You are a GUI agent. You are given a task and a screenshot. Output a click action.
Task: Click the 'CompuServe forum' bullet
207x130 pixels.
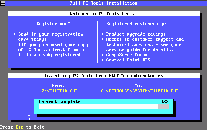click(x=127, y=55)
